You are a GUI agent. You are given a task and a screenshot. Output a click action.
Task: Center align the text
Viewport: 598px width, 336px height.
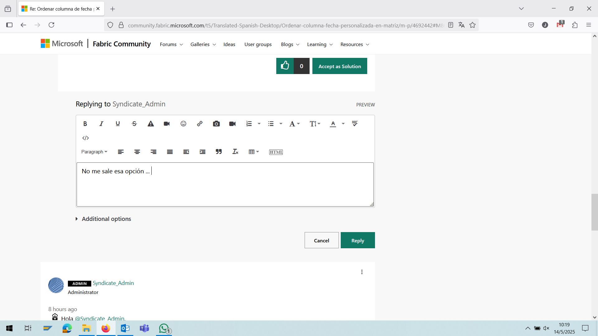pos(137,152)
